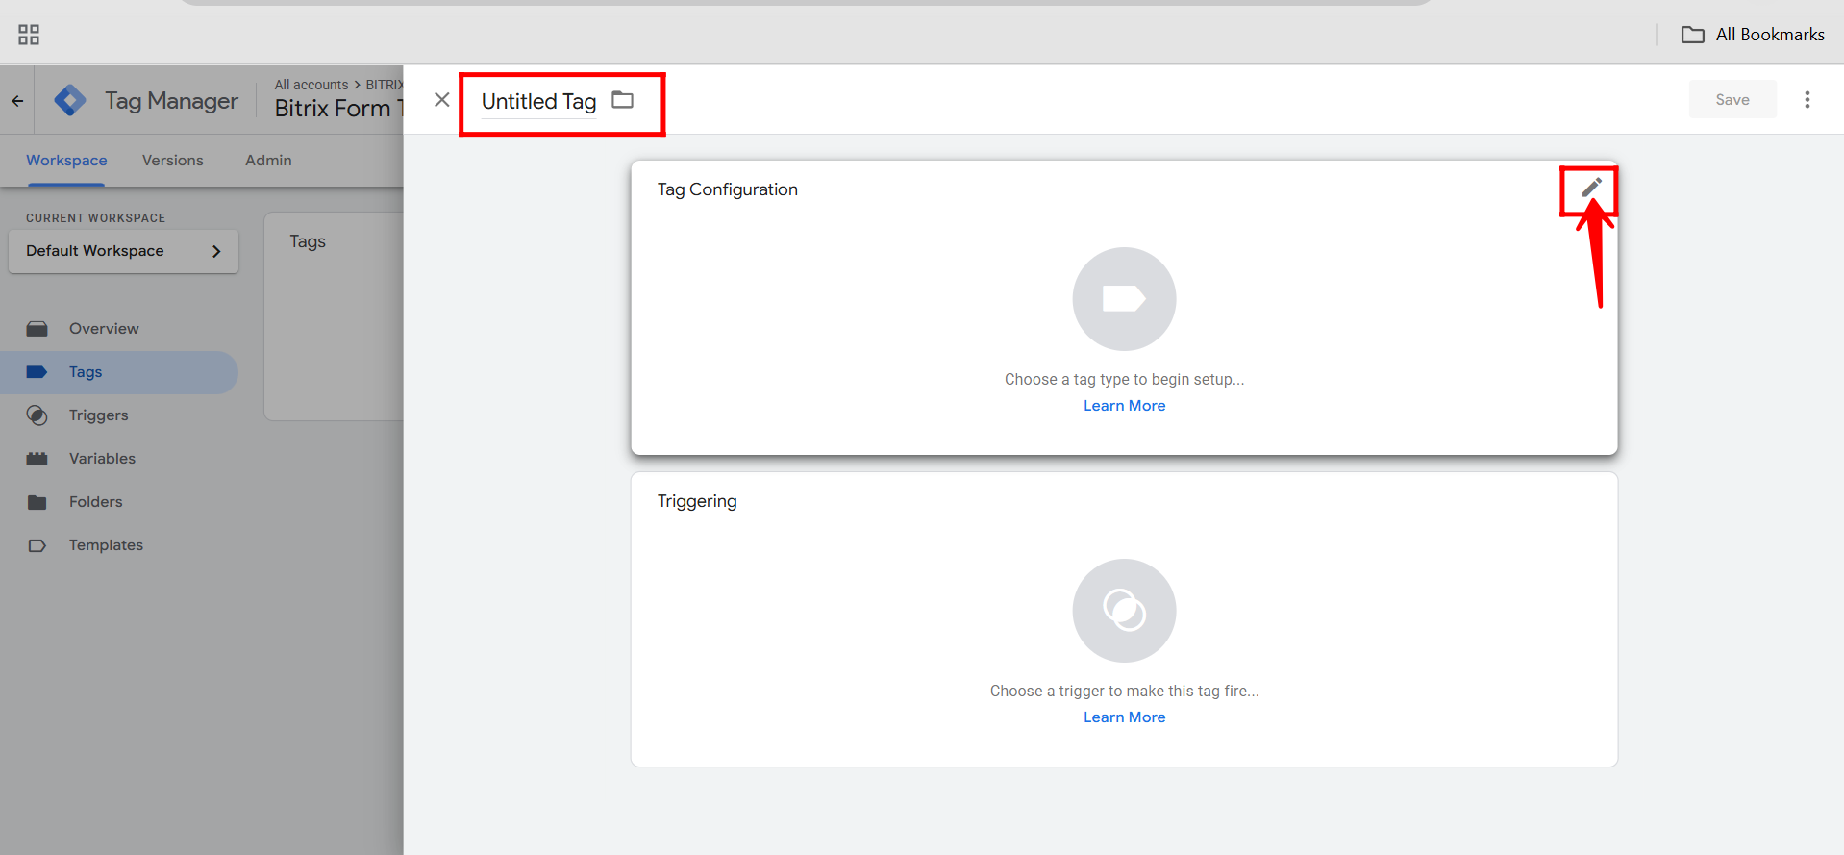
Task: Open Variables in the sidebar
Action: coord(102,459)
